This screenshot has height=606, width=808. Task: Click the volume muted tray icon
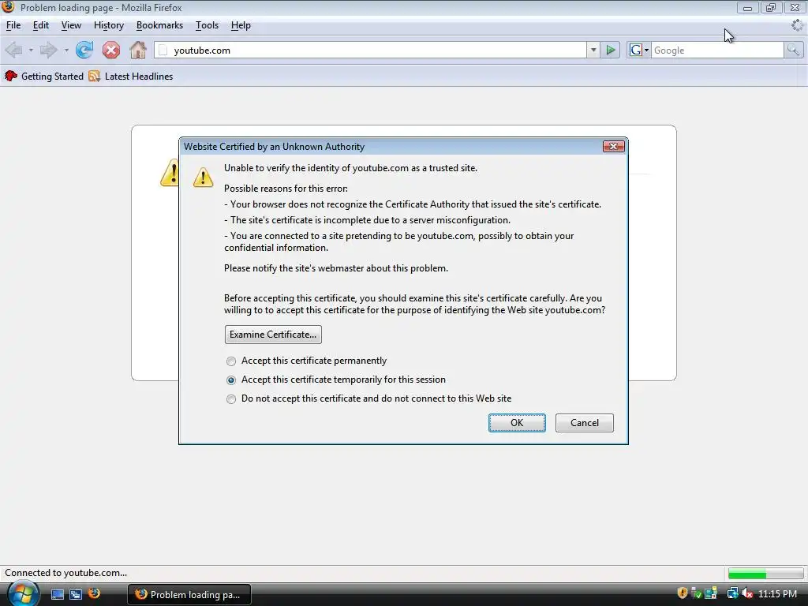(747, 593)
